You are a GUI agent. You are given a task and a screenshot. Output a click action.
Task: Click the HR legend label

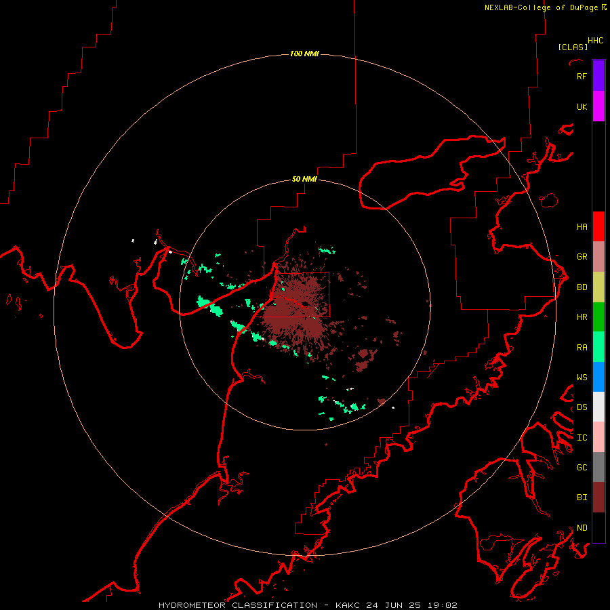tap(582, 317)
